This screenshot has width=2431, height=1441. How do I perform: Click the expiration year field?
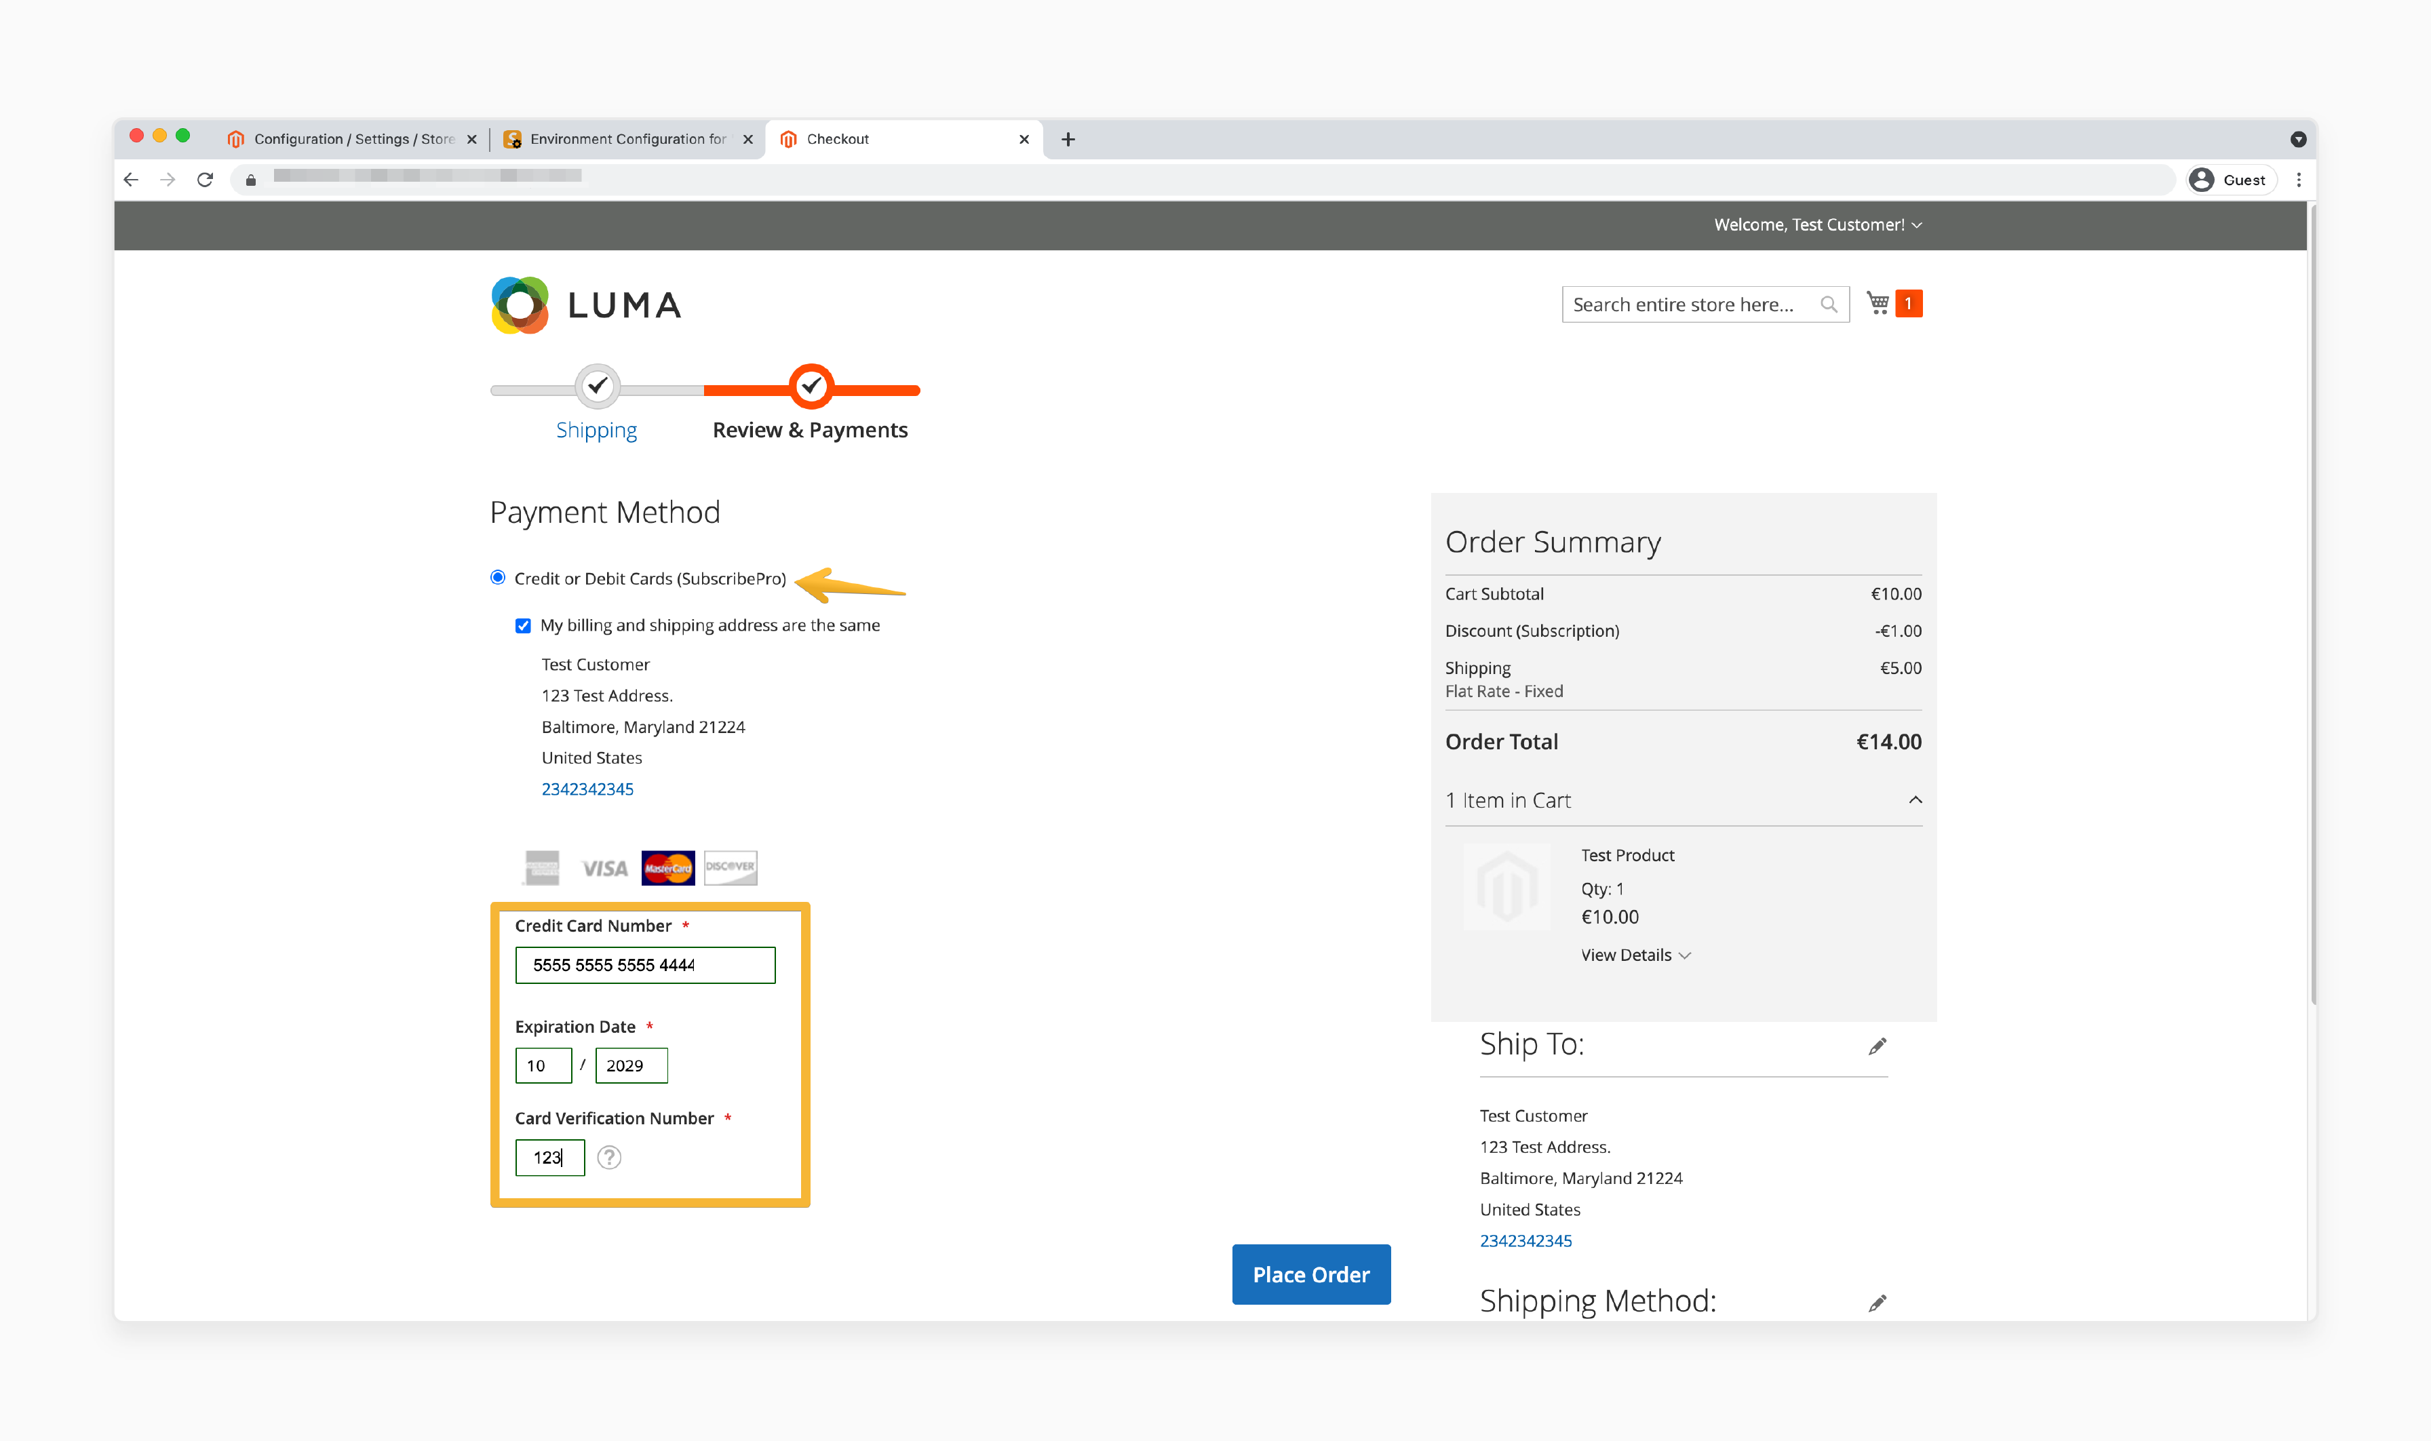tap(631, 1065)
